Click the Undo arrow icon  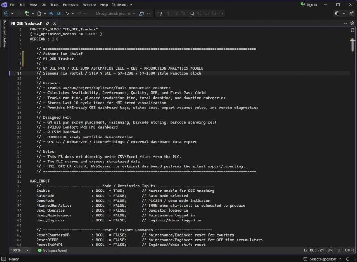pos(67,13)
